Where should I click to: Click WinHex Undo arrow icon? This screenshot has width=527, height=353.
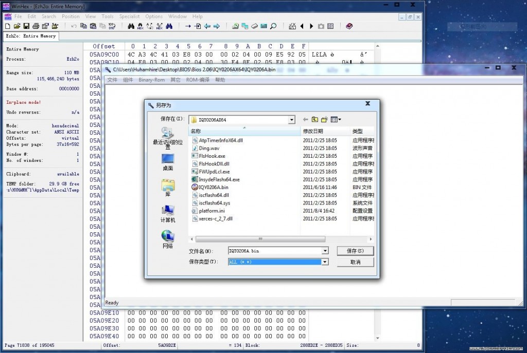[74, 26]
